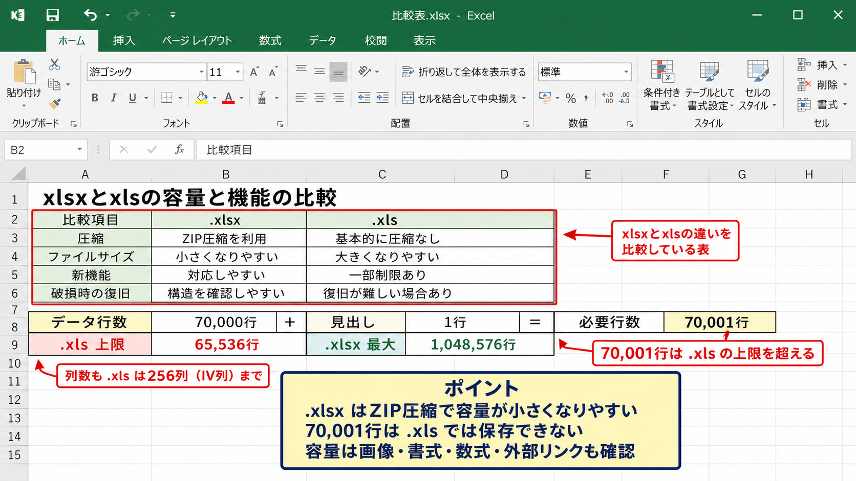Switch to the ページ レイアウト tab
This screenshot has height=481, width=856.
tap(197, 40)
